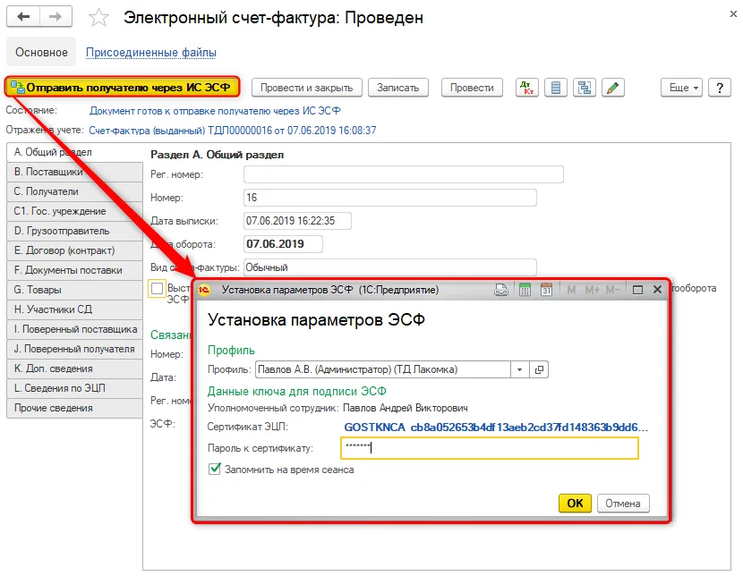Cancel the dialog with the Отмена button
The height and width of the screenshot is (576, 743).
(623, 504)
